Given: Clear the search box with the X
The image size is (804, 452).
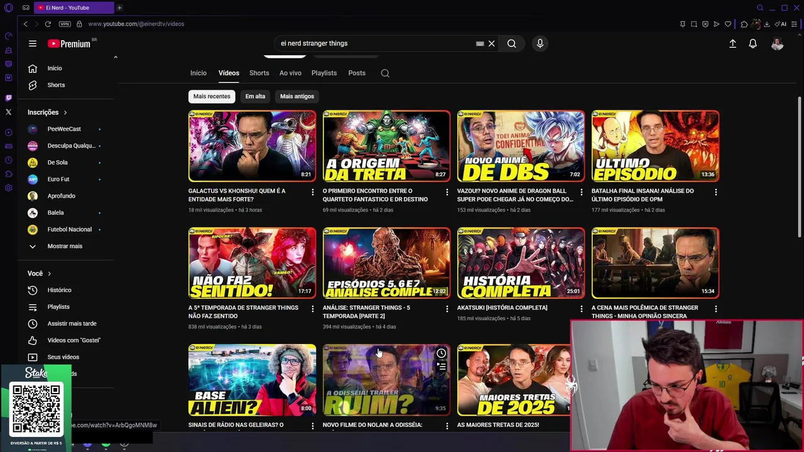Looking at the screenshot, I should pyautogui.click(x=492, y=43).
